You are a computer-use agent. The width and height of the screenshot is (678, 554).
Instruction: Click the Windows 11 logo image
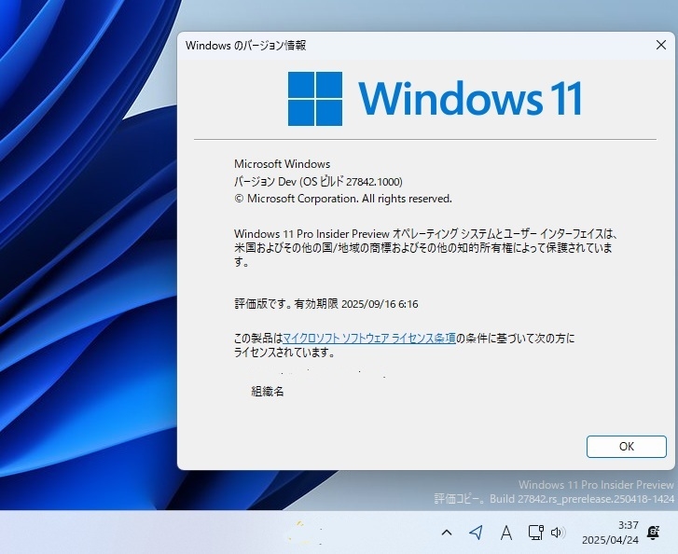coord(435,99)
